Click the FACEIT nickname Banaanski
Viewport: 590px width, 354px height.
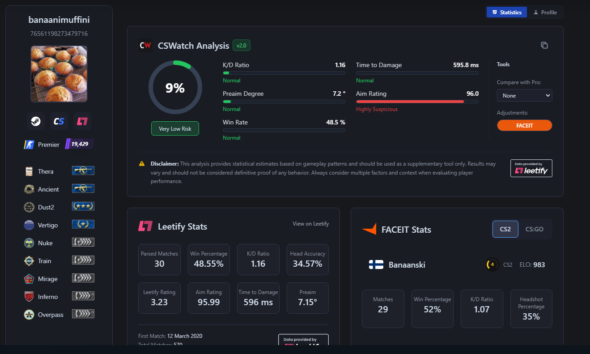[407, 264]
